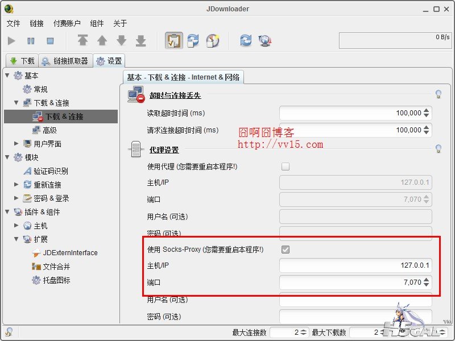This screenshot has height=341, width=455.
Task: Click the 0 B/s speed meter
Action: pos(395,40)
